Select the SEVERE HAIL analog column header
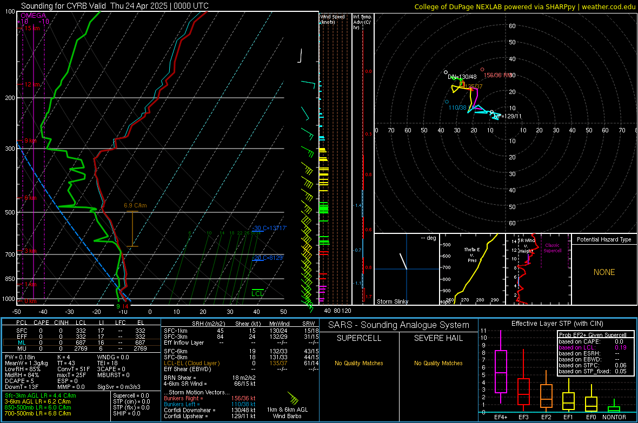This screenshot has width=638, height=423. click(x=438, y=338)
